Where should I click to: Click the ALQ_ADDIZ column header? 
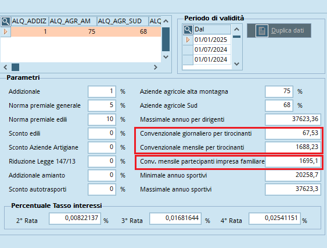pyautogui.click(x=30, y=22)
